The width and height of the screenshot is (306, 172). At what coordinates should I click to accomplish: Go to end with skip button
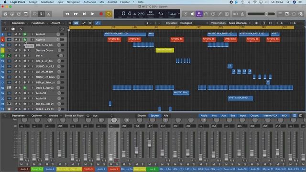pyautogui.click(x=84, y=14)
